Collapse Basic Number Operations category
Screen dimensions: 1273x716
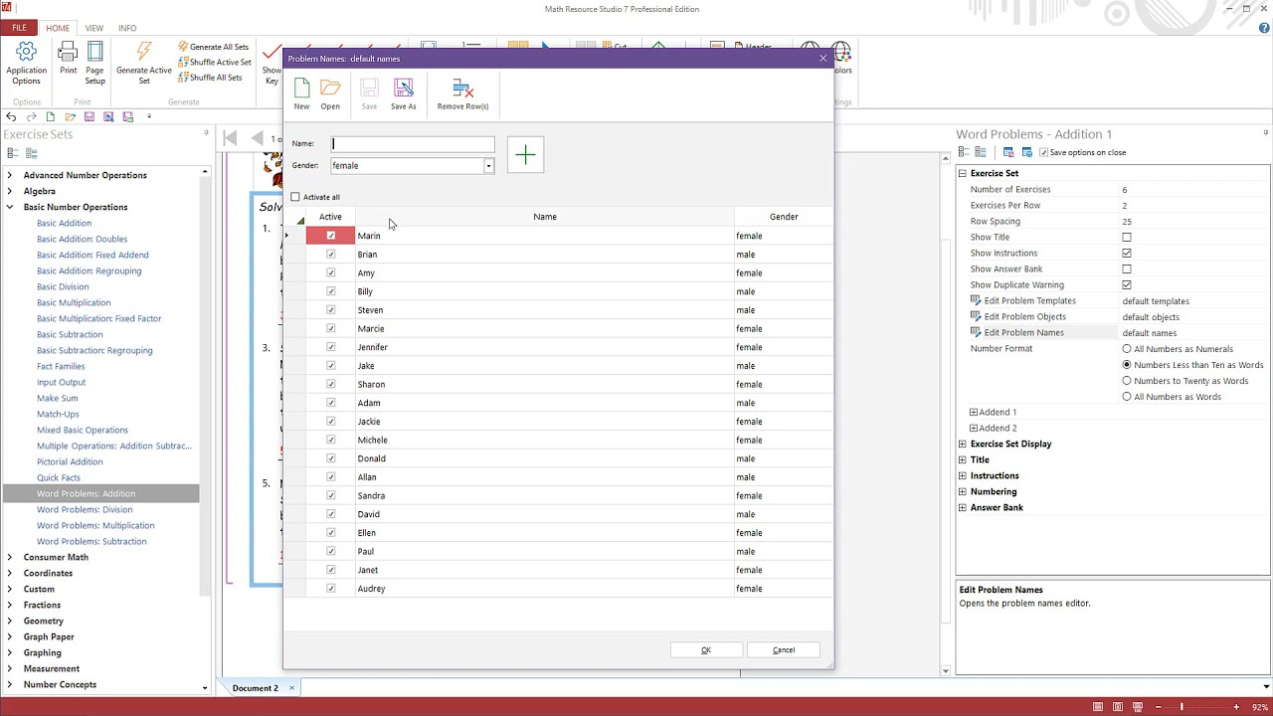coord(10,207)
